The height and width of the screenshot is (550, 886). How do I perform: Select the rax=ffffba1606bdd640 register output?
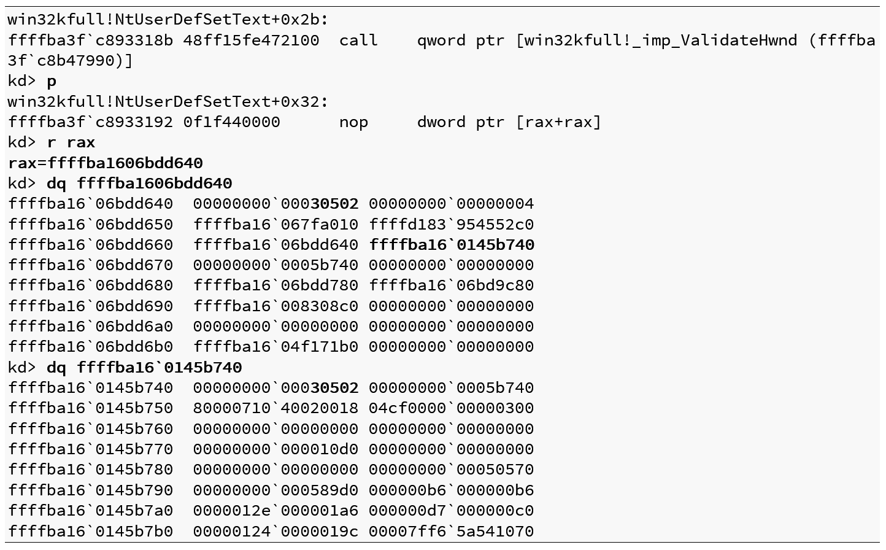point(105,163)
